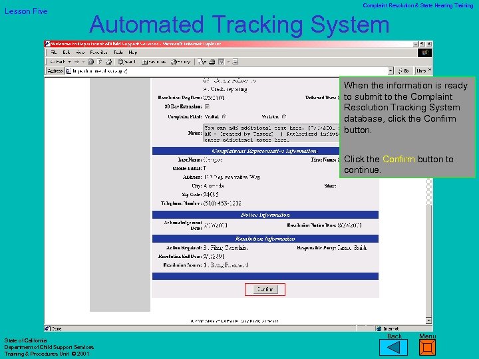Click the Done text in the status bar
Screen dimensions: 479x359
tap(57, 329)
